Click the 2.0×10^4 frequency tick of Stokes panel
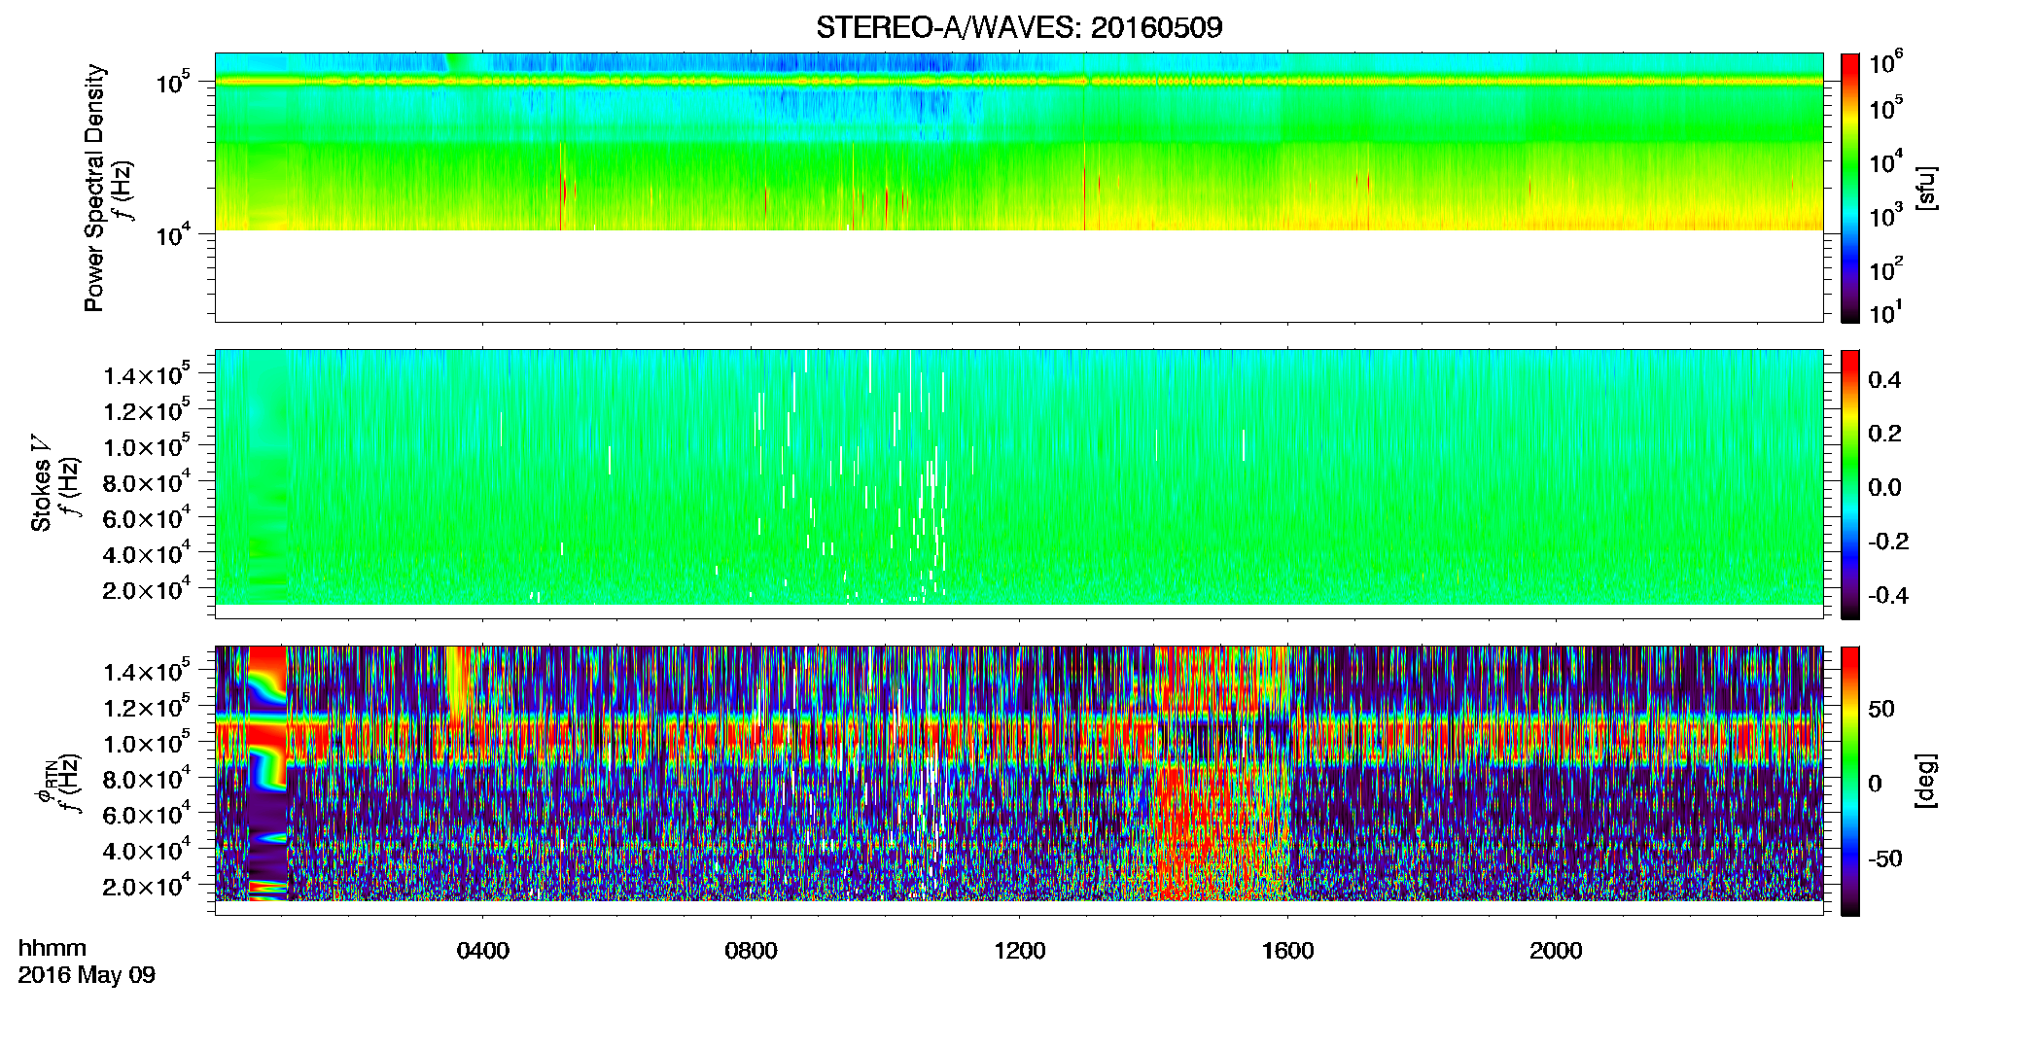Viewport: 2038px width, 1050px height. [147, 589]
